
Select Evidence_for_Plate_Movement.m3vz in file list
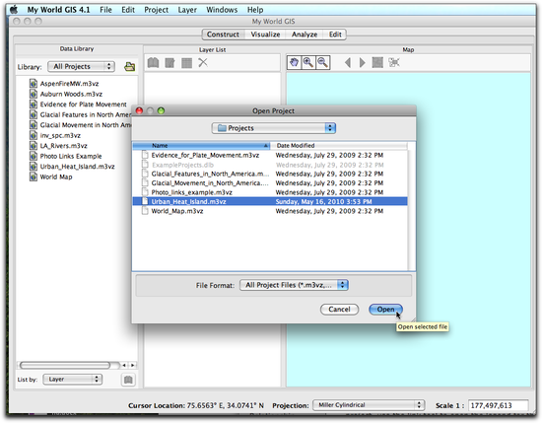click(270, 155)
